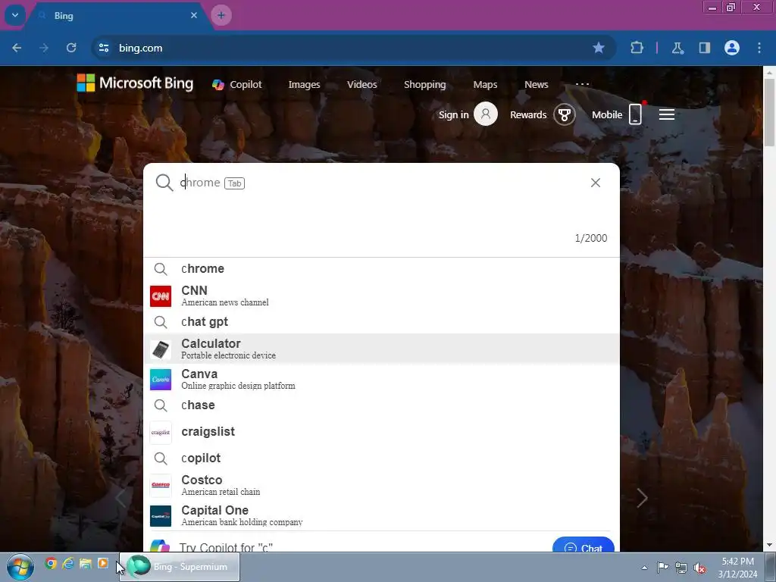Click the CNN logo thumbnail
The height and width of the screenshot is (582, 776).
[161, 296]
